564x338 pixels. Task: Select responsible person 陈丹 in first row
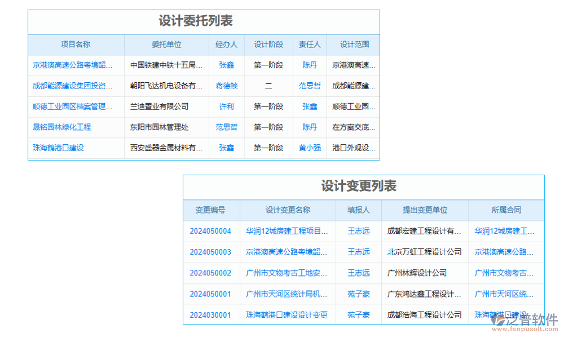pos(309,65)
